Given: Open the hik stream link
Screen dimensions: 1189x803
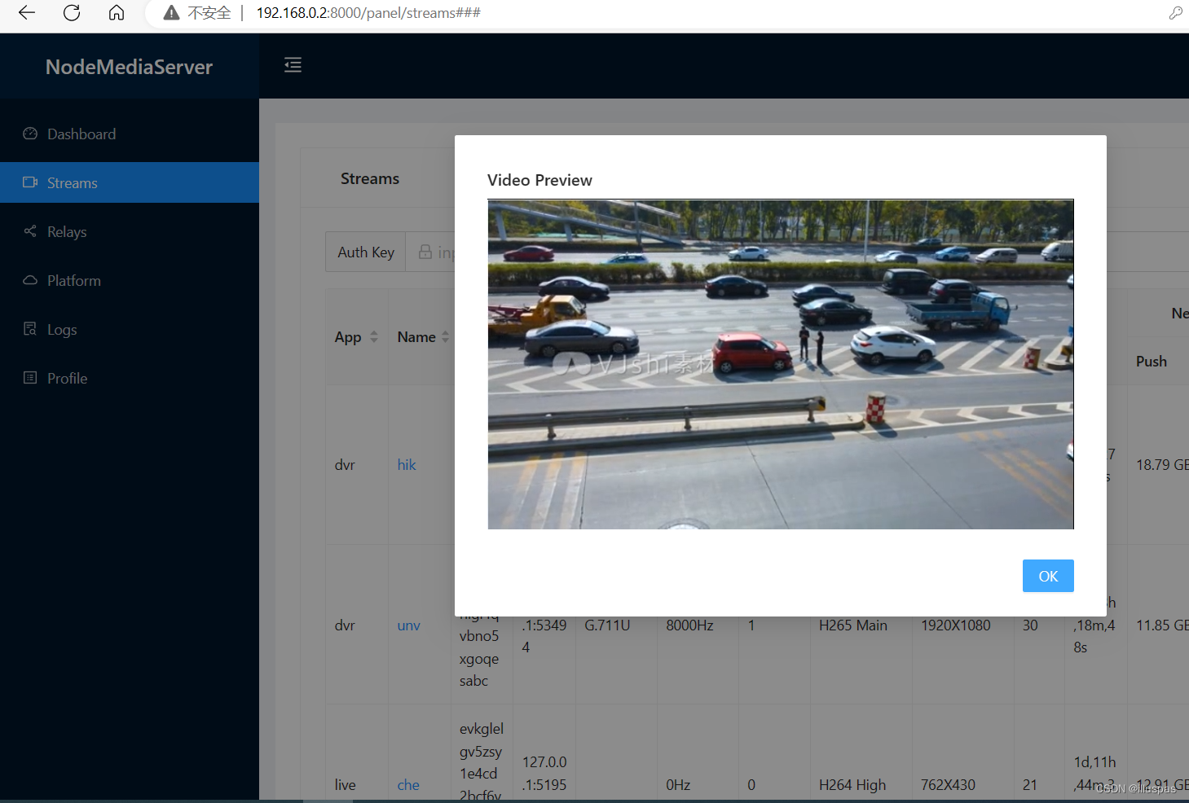Looking at the screenshot, I should tap(407, 464).
